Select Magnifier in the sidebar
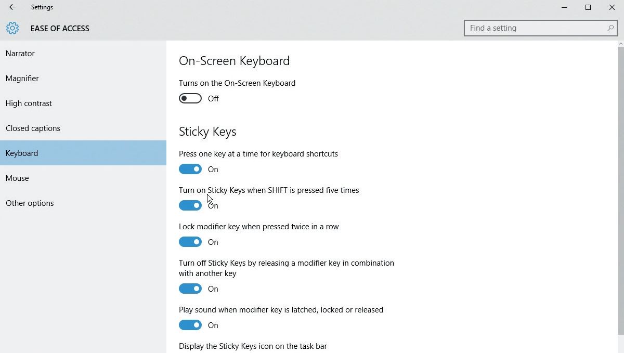Viewport: 624px width, 353px height. (x=22, y=78)
